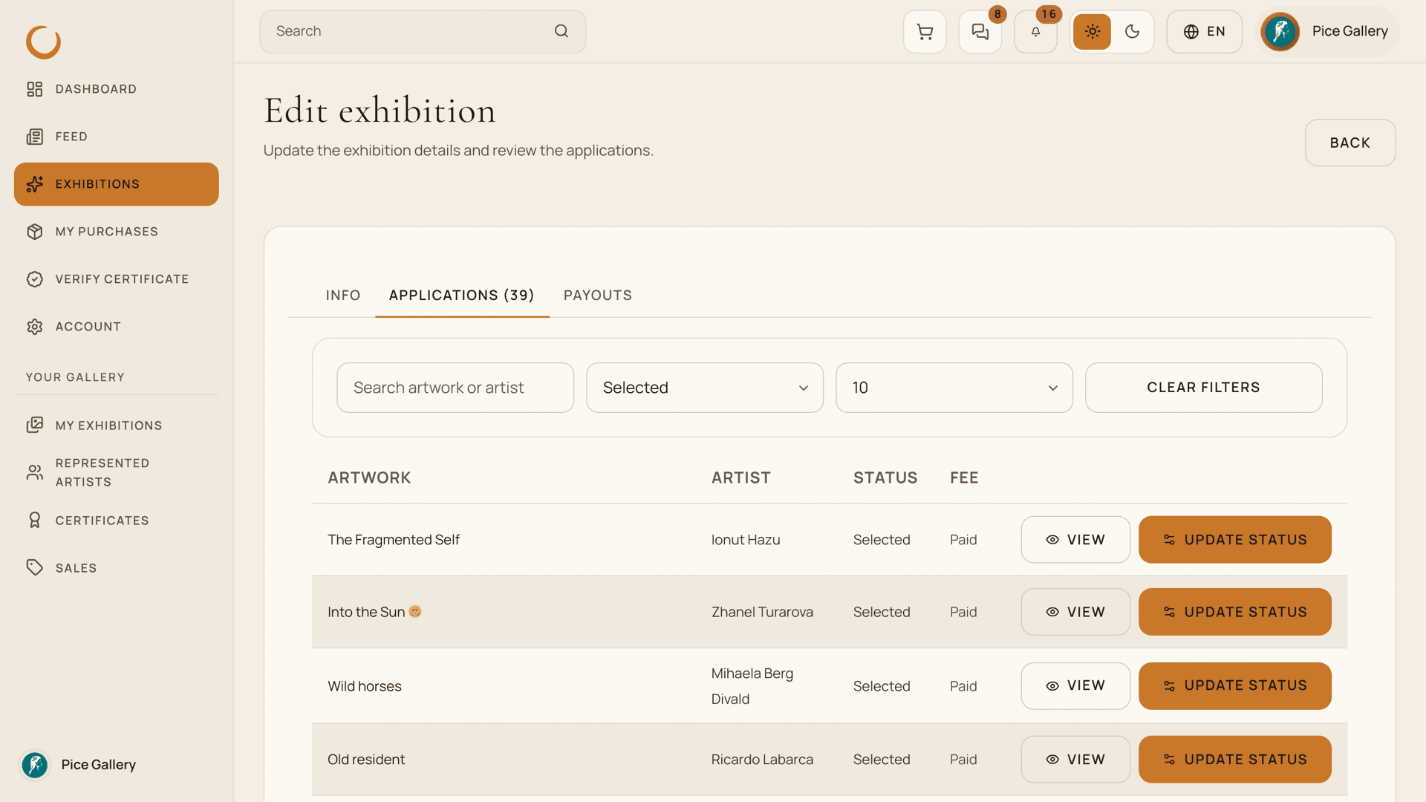Screen dimensions: 1426x802
Task: Open My Purchases
Action: pos(116,232)
